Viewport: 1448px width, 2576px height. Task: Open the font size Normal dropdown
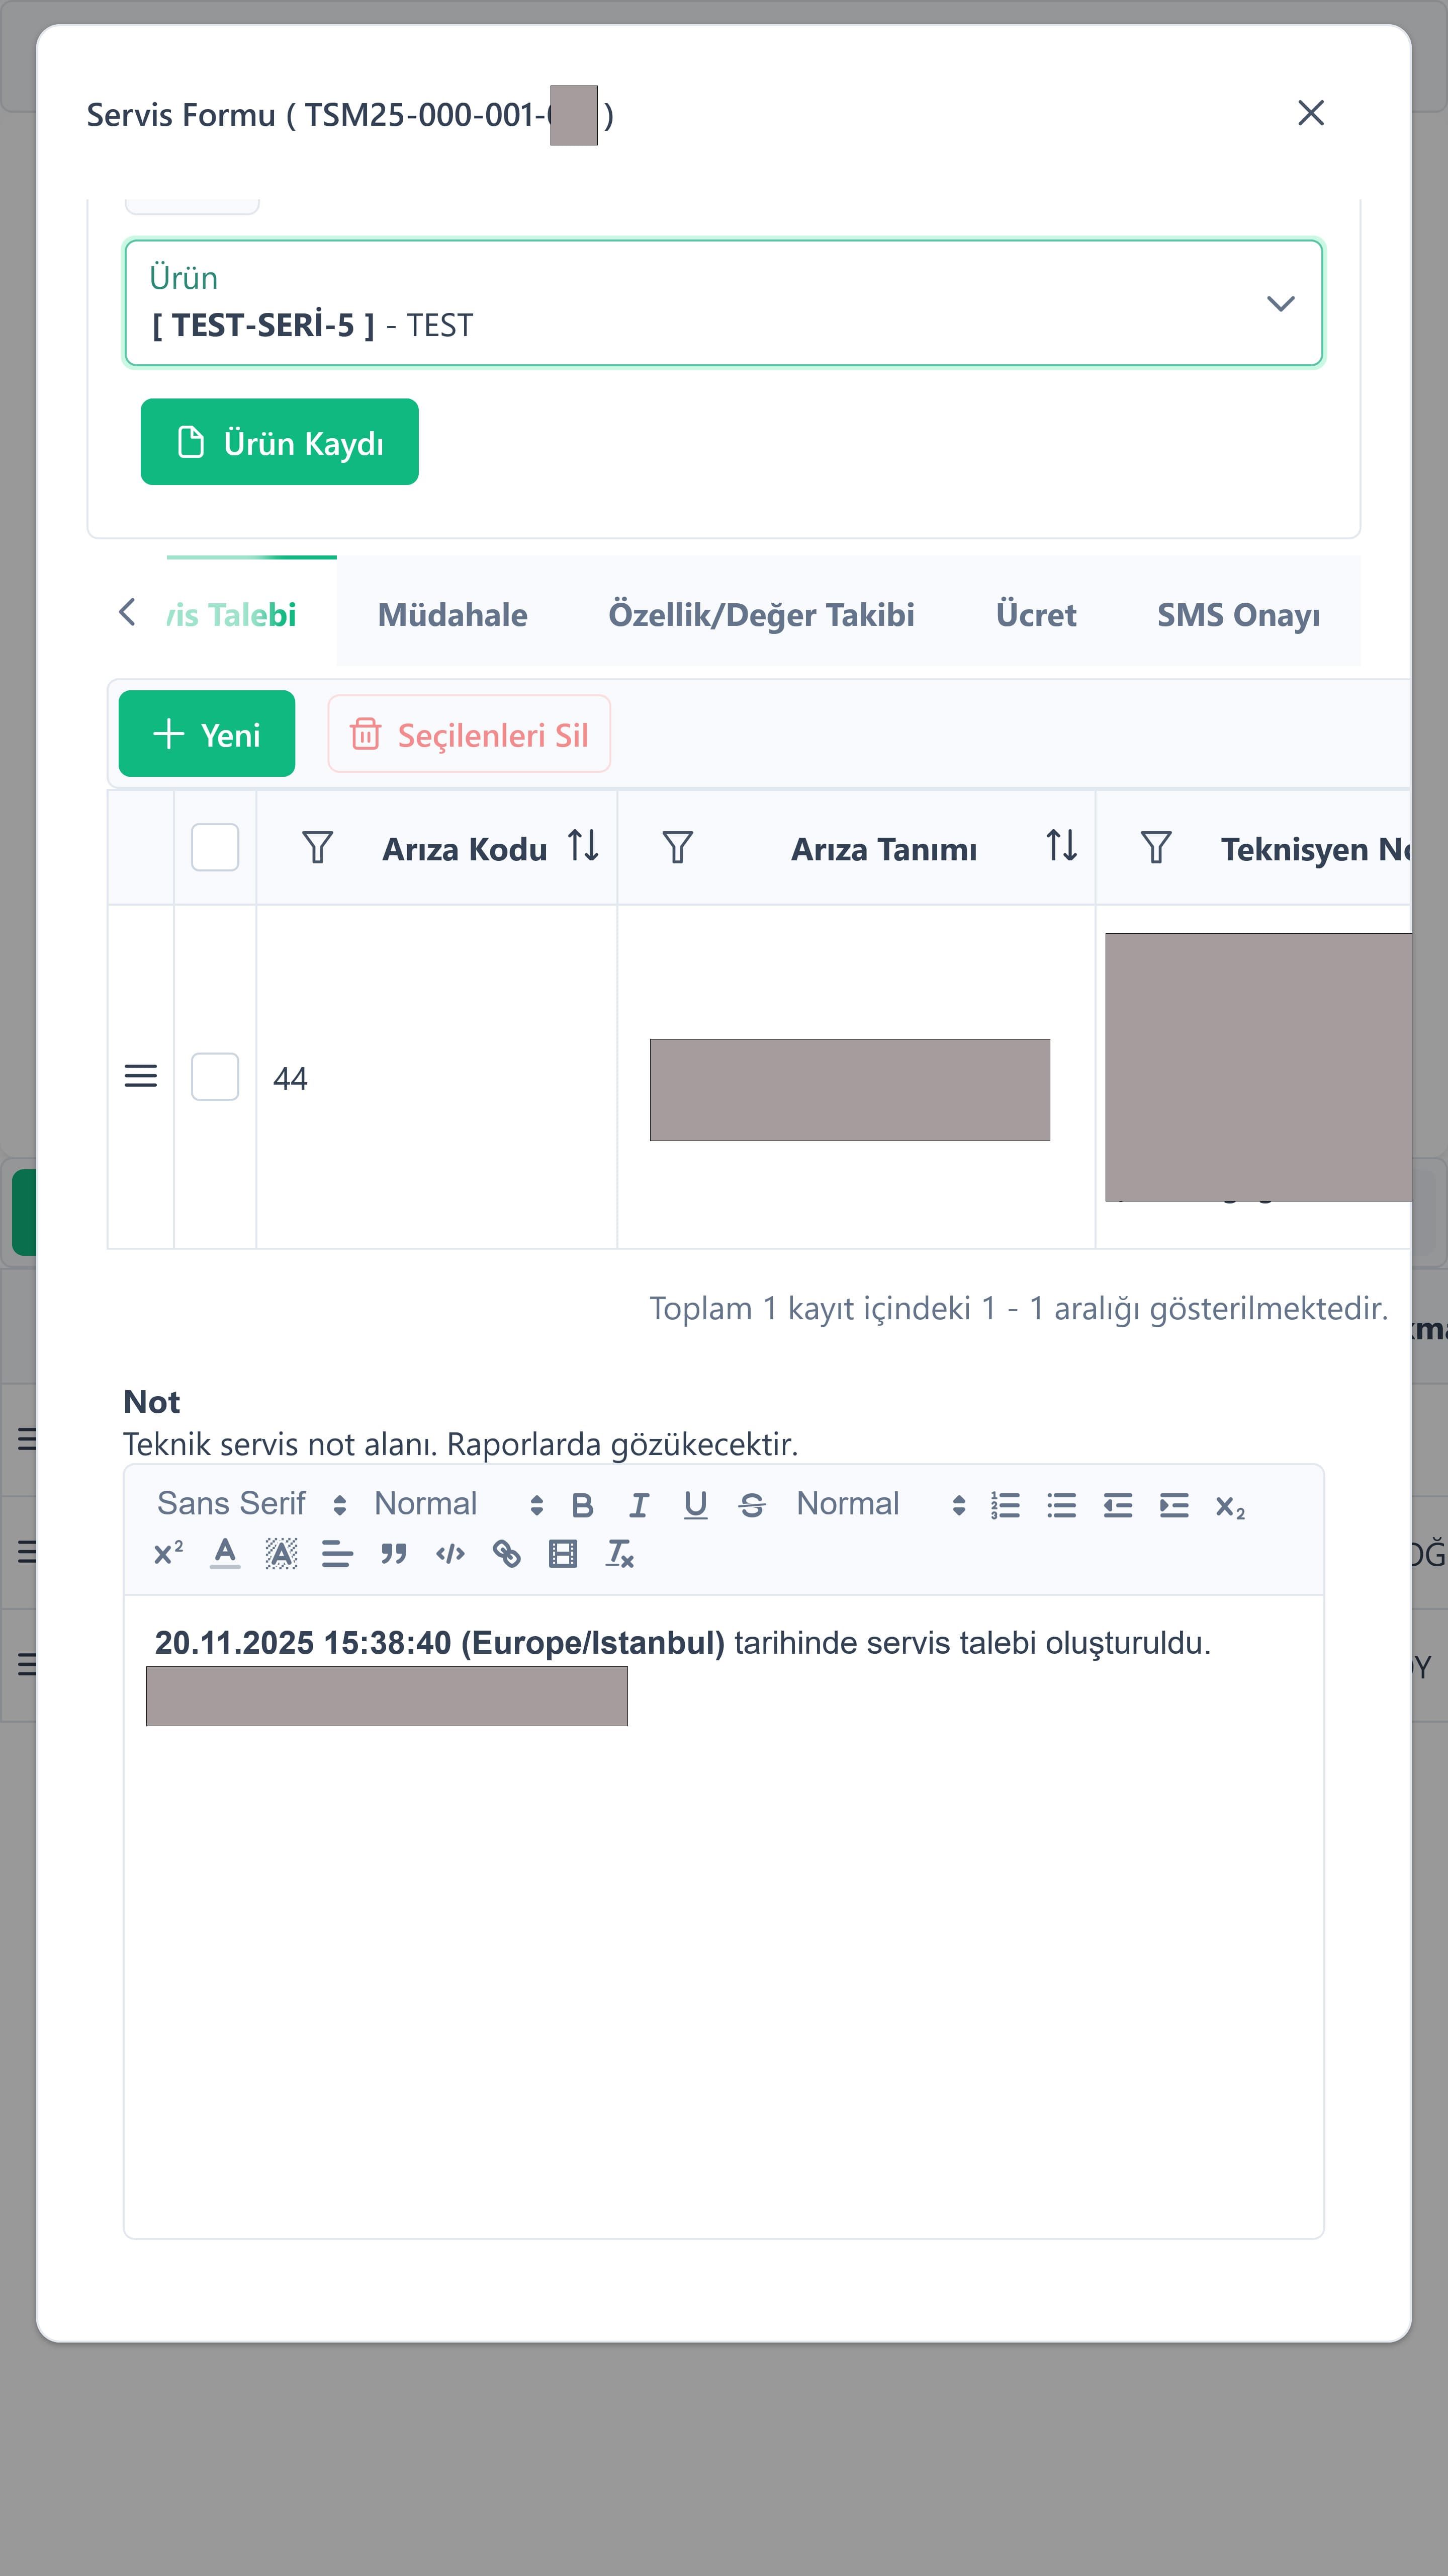459,1504
